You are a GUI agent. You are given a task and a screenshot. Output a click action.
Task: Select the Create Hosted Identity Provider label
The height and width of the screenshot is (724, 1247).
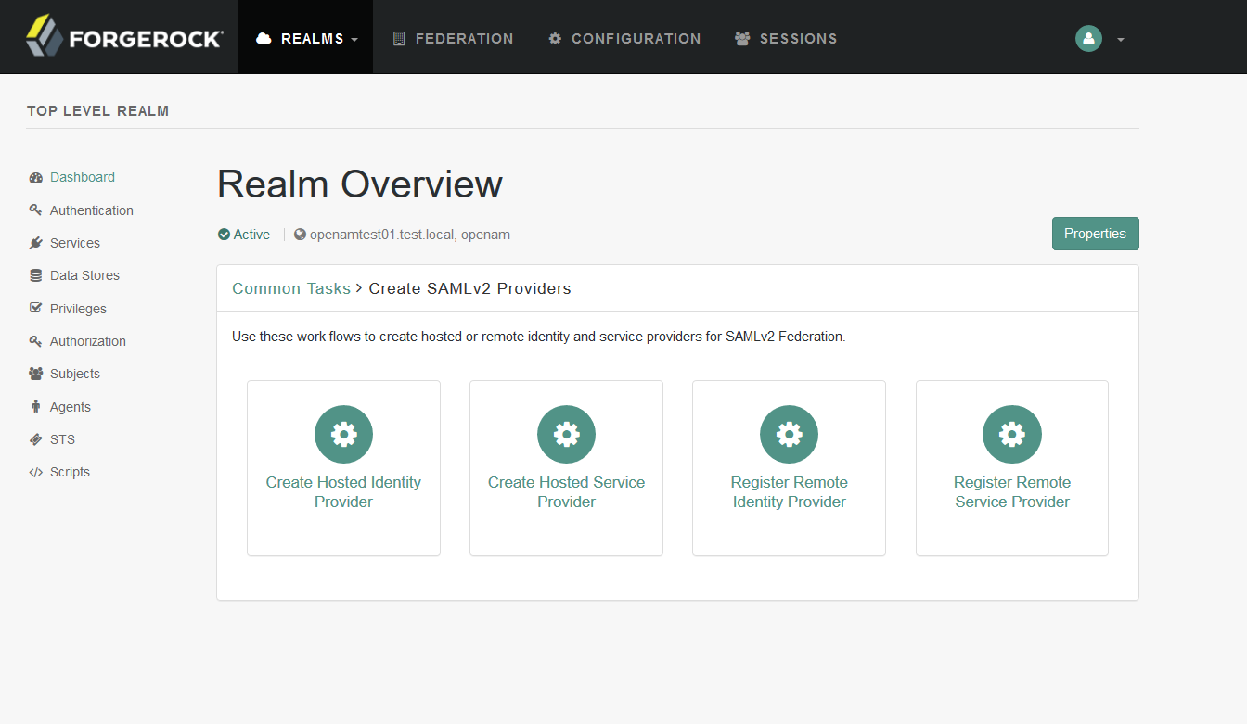tap(343, 492)
